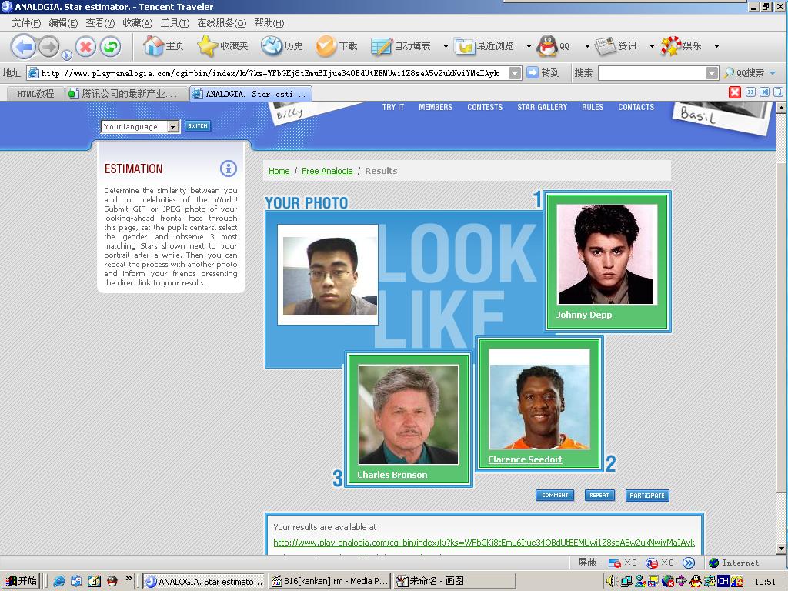Viewport: 788px width, 591px height.
Task: Open 下载 downloads button
Action: point(336,45)
